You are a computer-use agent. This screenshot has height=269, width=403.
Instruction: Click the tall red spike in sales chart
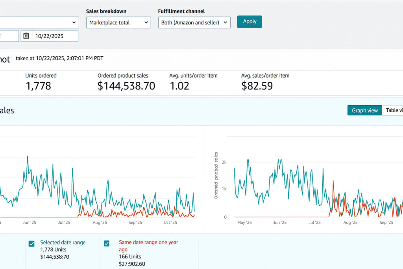[x=333, y=183]
